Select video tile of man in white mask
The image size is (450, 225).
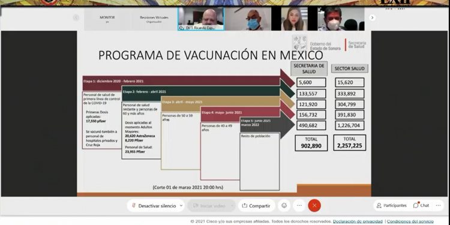(341, 19)
